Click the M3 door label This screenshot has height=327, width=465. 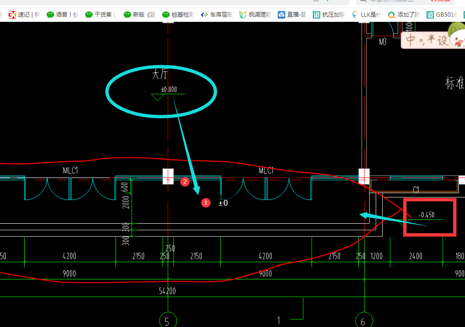383,42
